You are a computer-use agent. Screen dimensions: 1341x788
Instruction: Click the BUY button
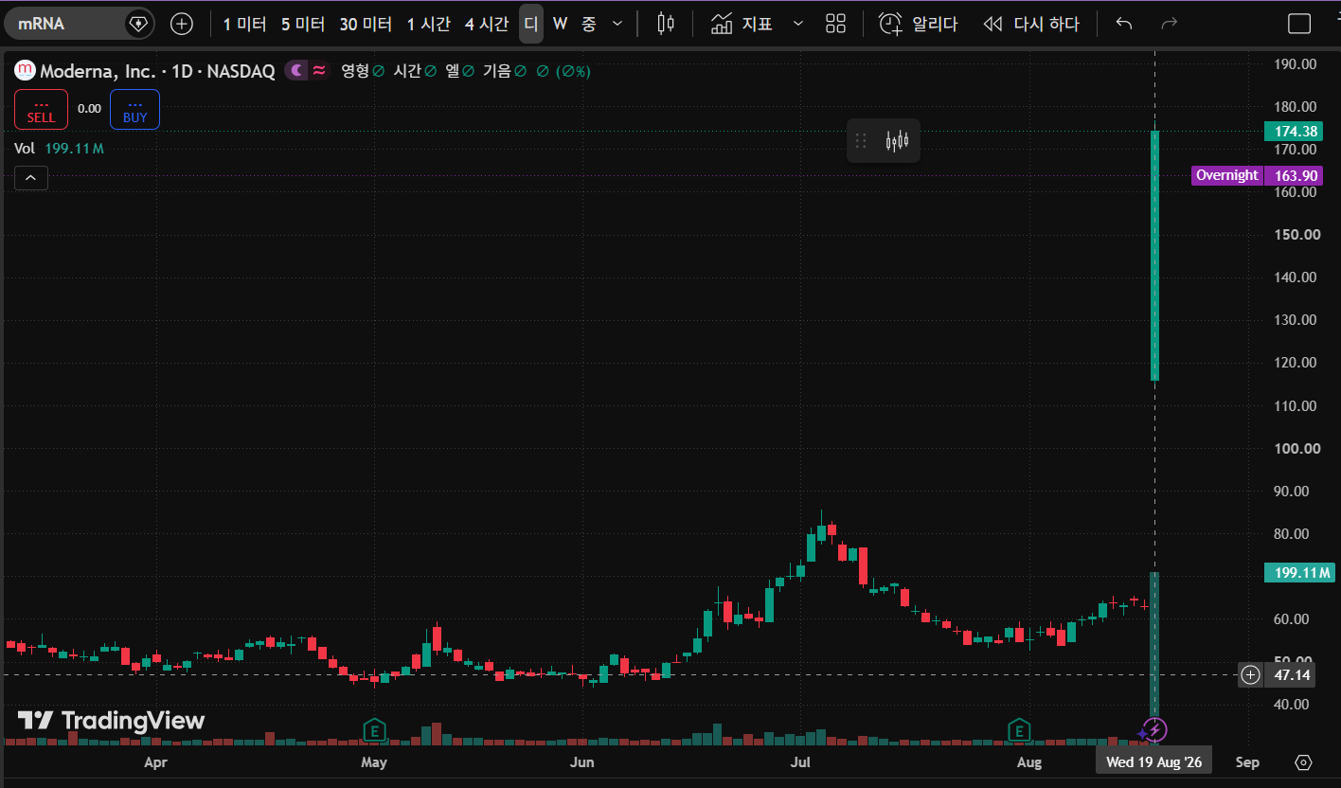(134, 109)
